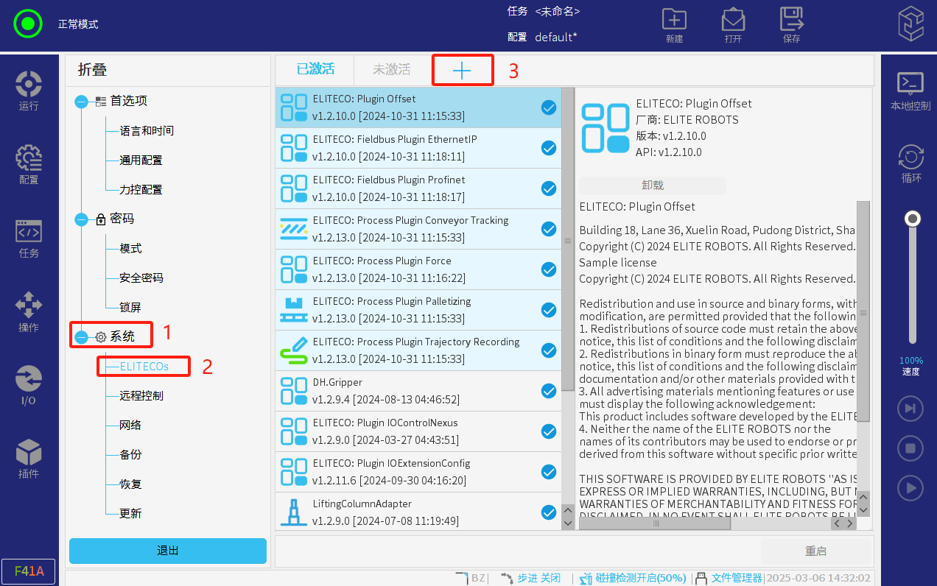937x586 pixels.
Task: Open the I/O sidebar icon
Action: tap(29, 384)
